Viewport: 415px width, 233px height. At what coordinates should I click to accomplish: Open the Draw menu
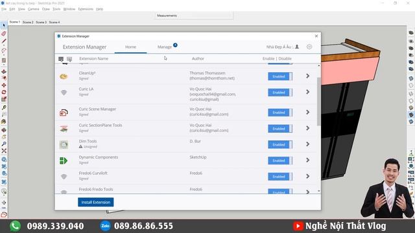point(46,9)
